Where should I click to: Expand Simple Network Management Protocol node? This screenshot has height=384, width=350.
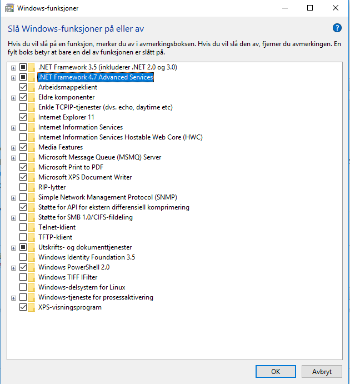click(x=14, y=198)
